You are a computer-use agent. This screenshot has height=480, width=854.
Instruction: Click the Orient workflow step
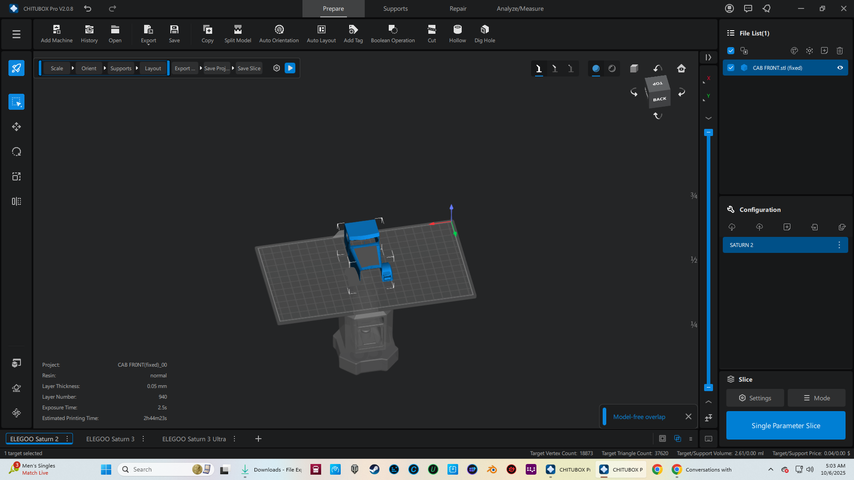point(89,68)
